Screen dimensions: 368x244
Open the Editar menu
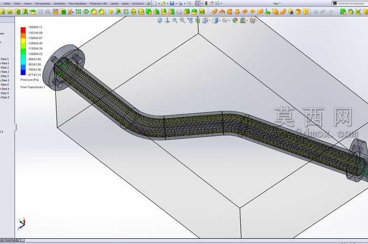point(7,4)
